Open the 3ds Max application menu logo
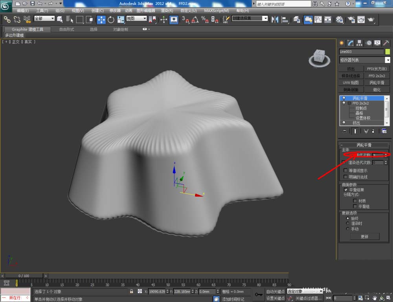The height and width of the screenshot is (302, 393). coord(5,6)
